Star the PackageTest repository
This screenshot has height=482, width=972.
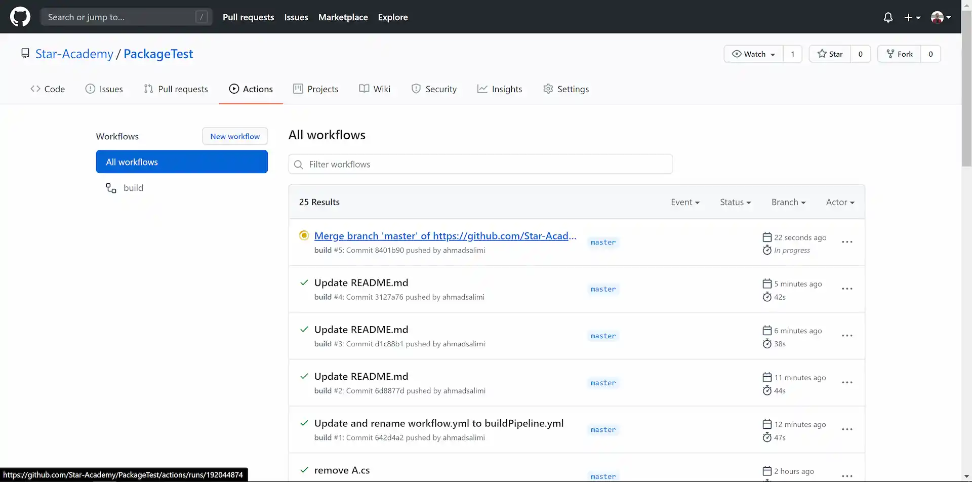(830, 54)
